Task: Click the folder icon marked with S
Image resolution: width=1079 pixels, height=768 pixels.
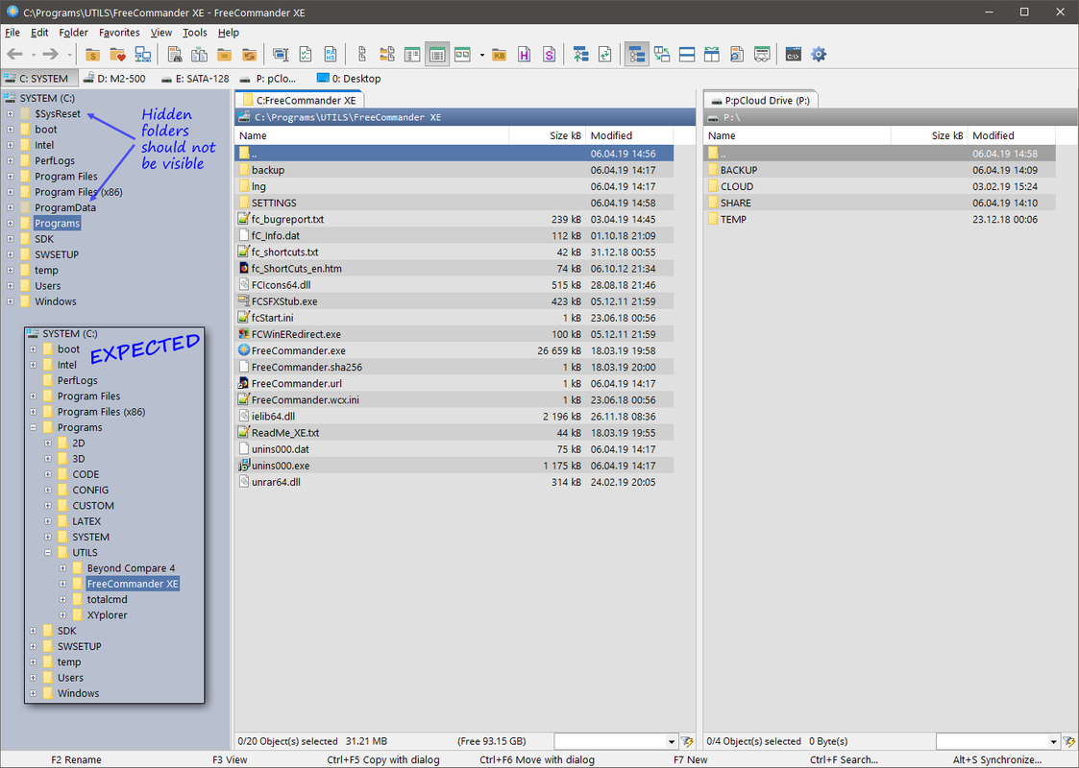Action: (93, 55)
